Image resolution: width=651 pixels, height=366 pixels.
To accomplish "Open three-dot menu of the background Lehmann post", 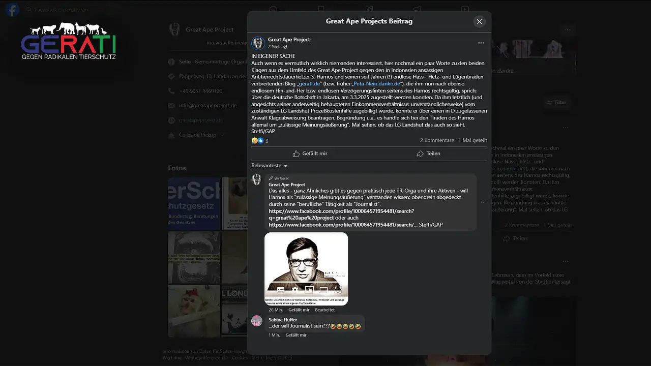I will coord(566,261).
